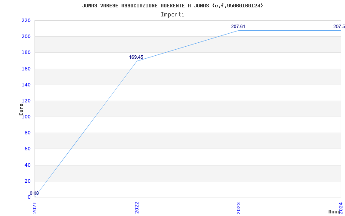The image size is (345, 216).
Task: Select the 207.61 data label
Action: pyautogui.click(x=238, y=27)
